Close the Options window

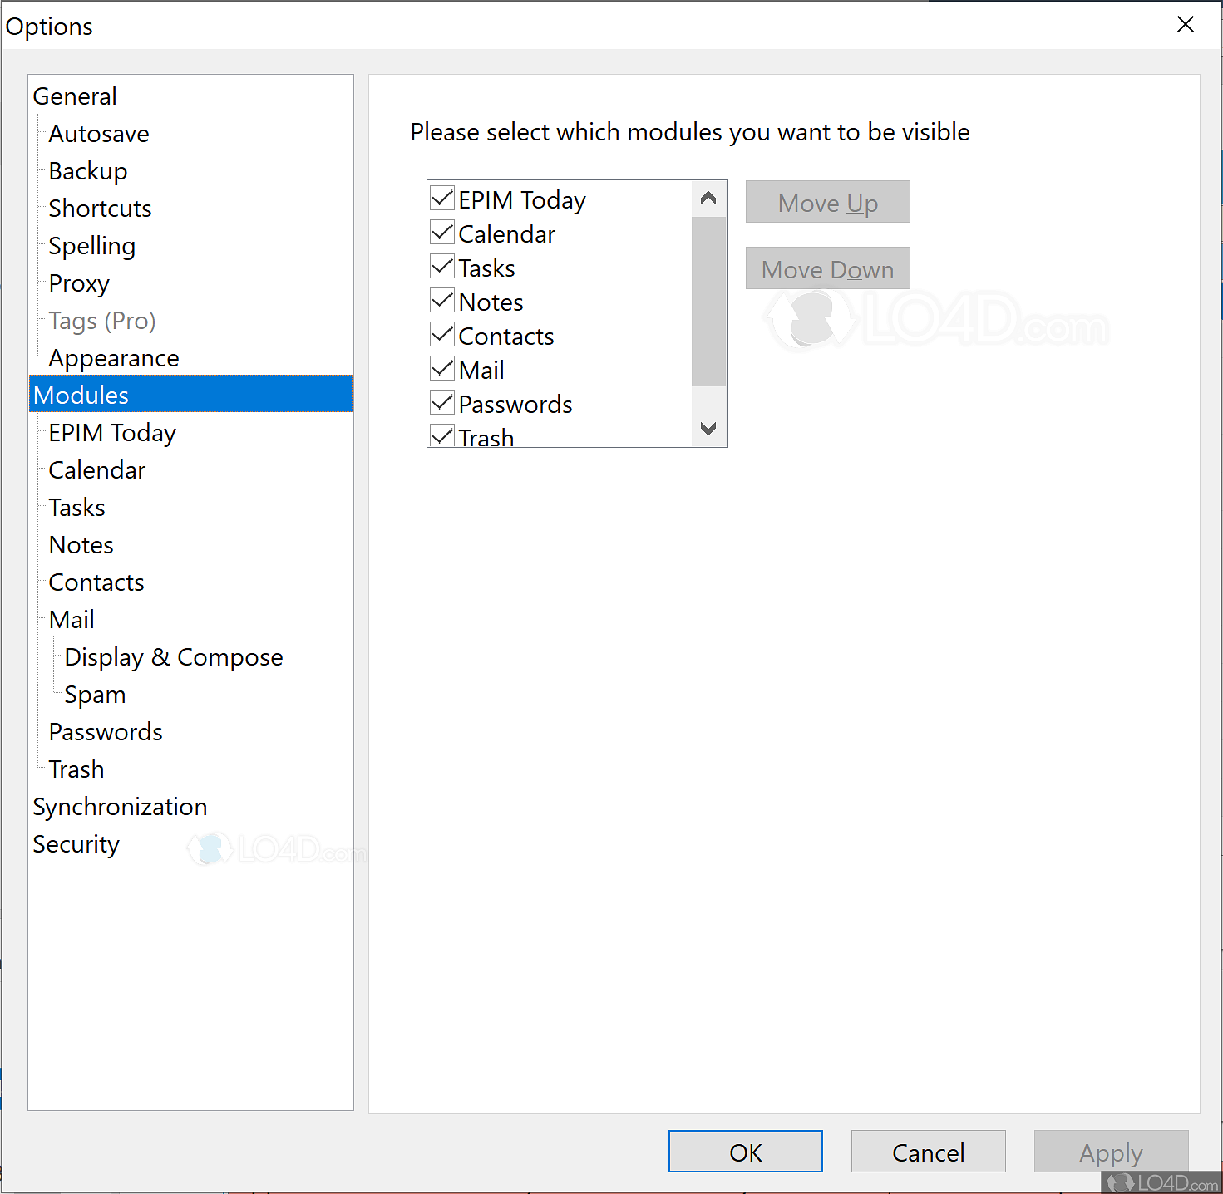click(1186, 25)
